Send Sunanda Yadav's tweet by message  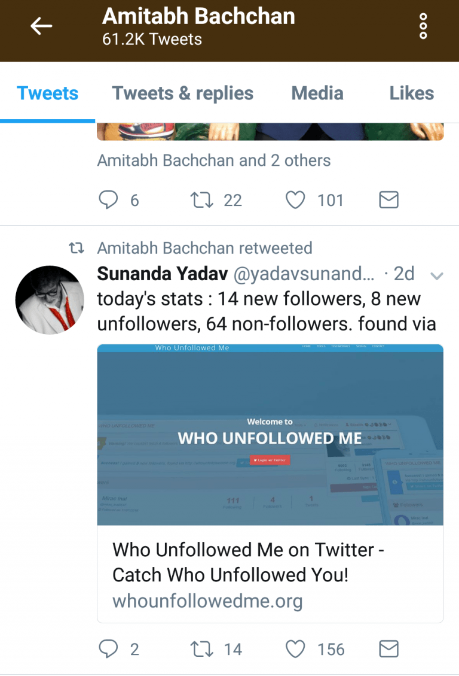tap(389, 649)
